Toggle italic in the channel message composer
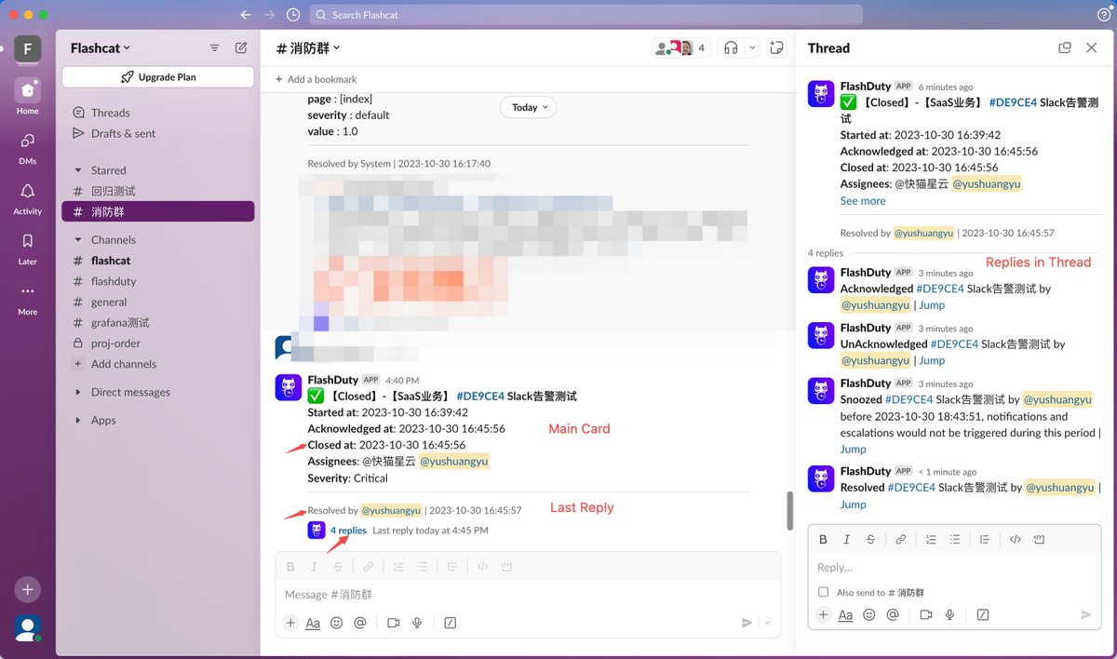 314,566
